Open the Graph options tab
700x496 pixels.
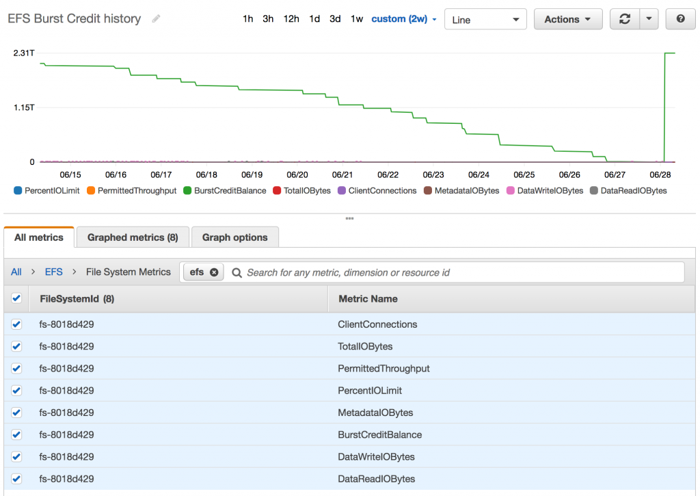click(x=235, y=237)
